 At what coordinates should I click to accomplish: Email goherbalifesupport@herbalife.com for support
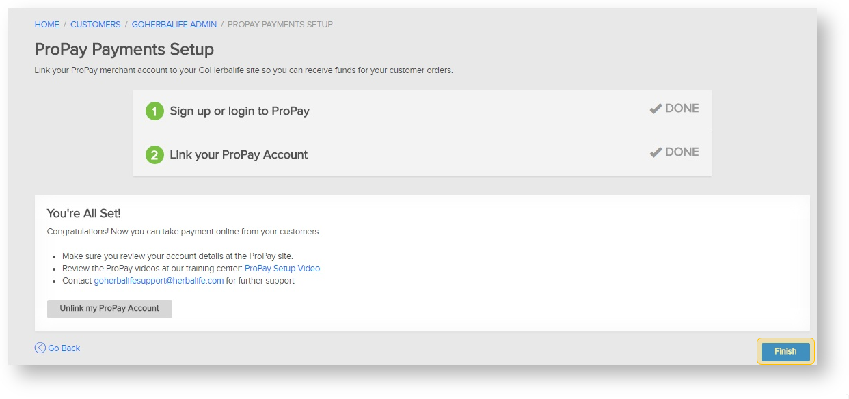[157, 280]
